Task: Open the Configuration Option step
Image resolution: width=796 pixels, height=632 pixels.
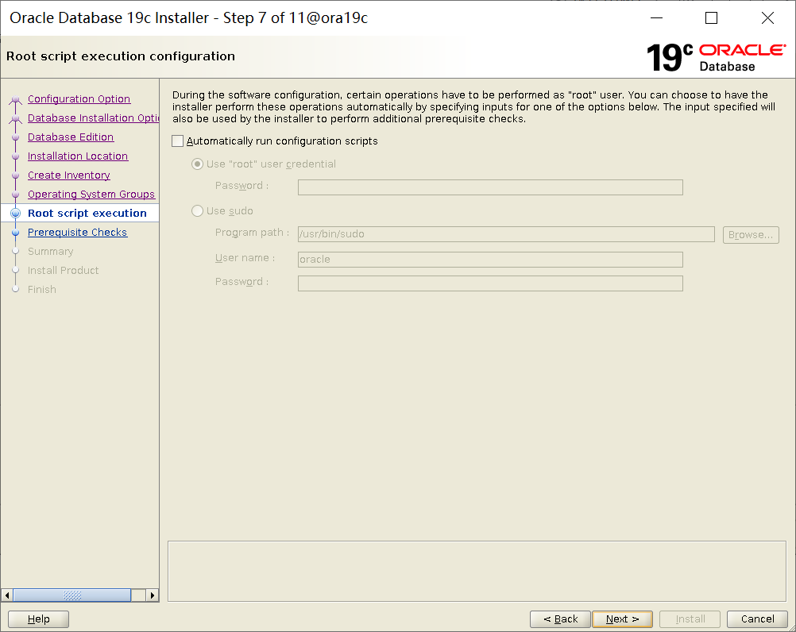Action: (79, 99)
